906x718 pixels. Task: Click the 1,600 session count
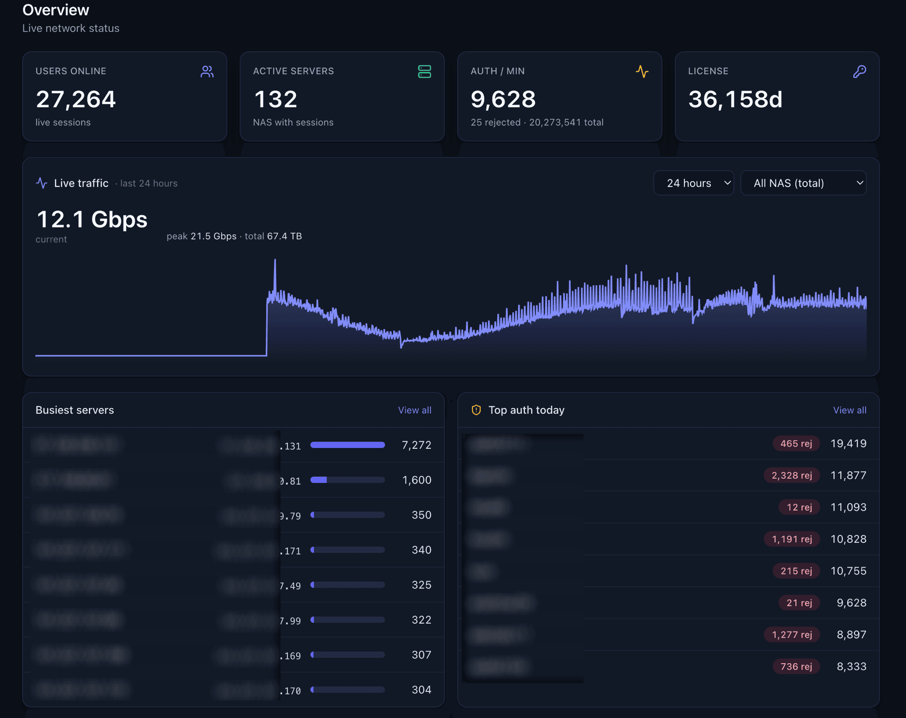(x=416, y=480)
